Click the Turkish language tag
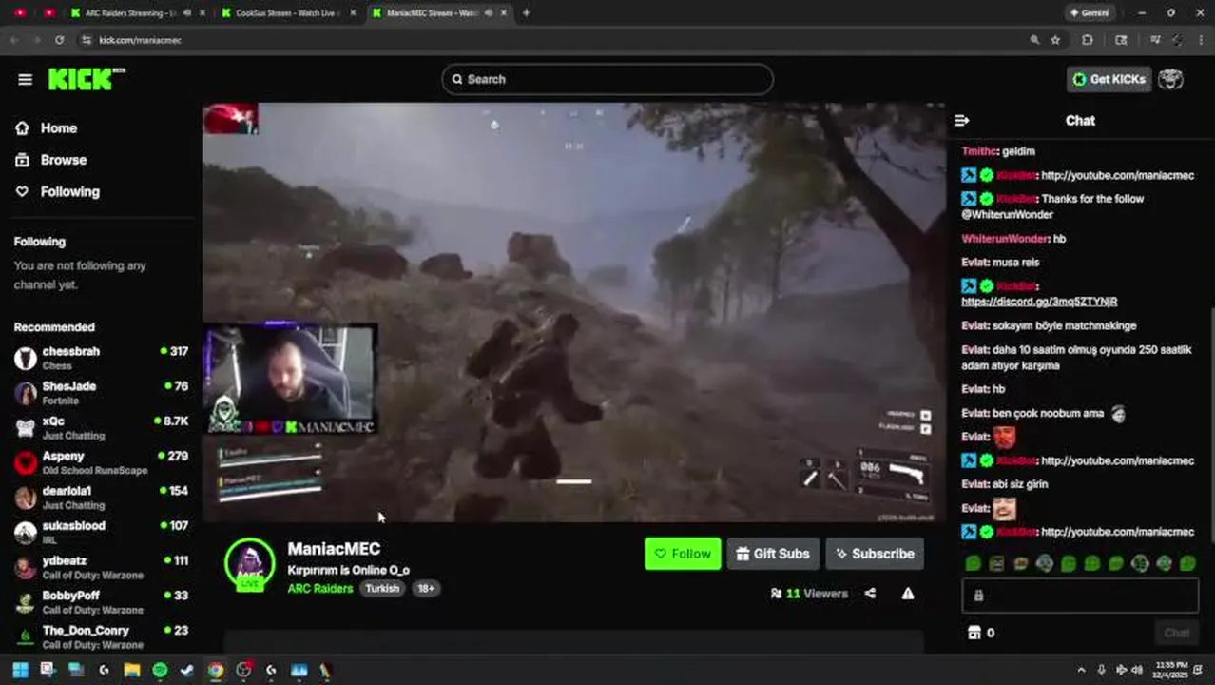The width and height of the screenshot is (1215, 685). (x=382, y=589)
